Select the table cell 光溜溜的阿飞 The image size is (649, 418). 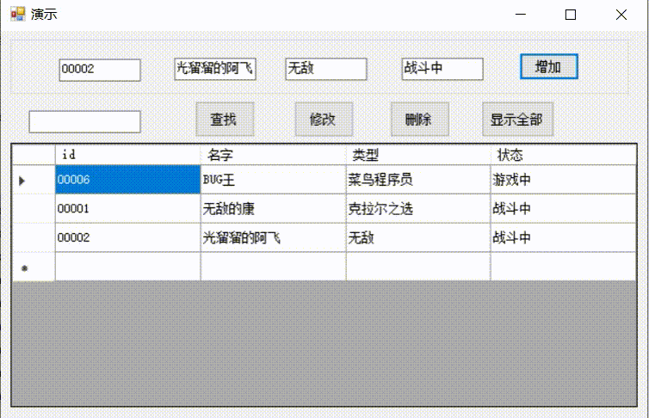click(273, 237)
